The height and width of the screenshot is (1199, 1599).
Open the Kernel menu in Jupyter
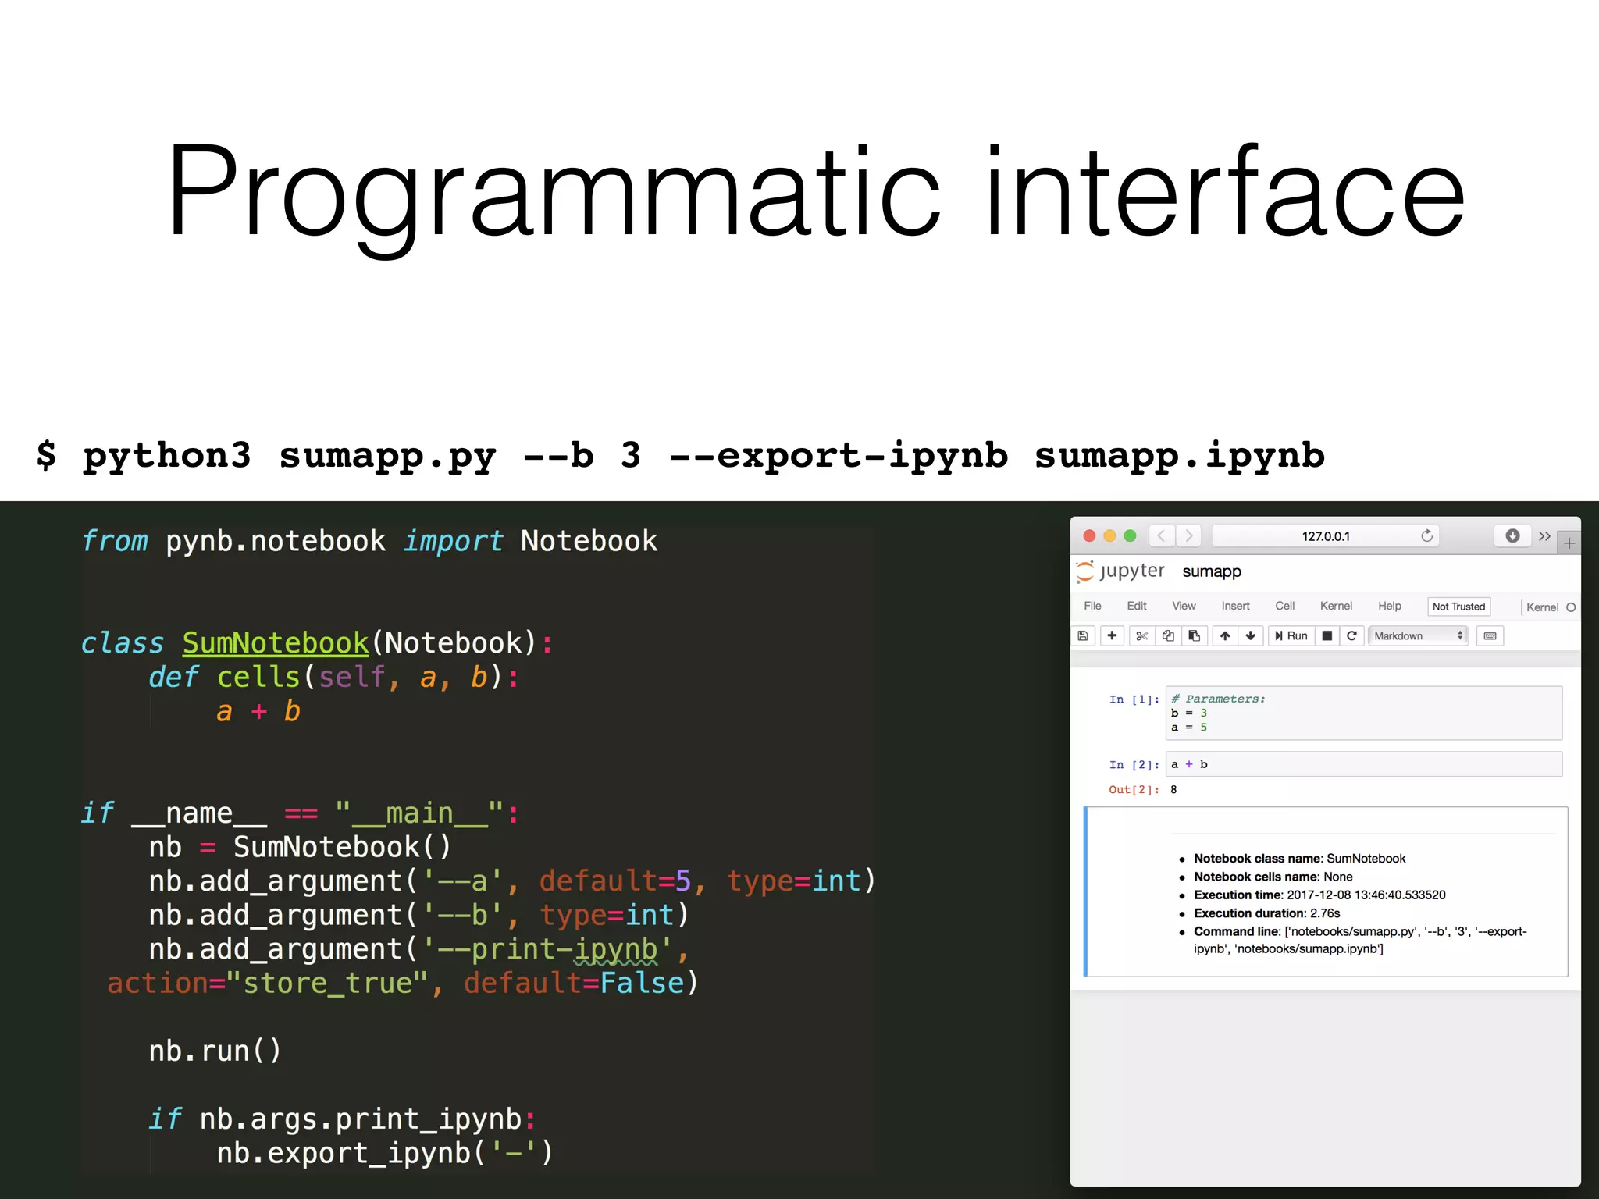(1336, 606)
